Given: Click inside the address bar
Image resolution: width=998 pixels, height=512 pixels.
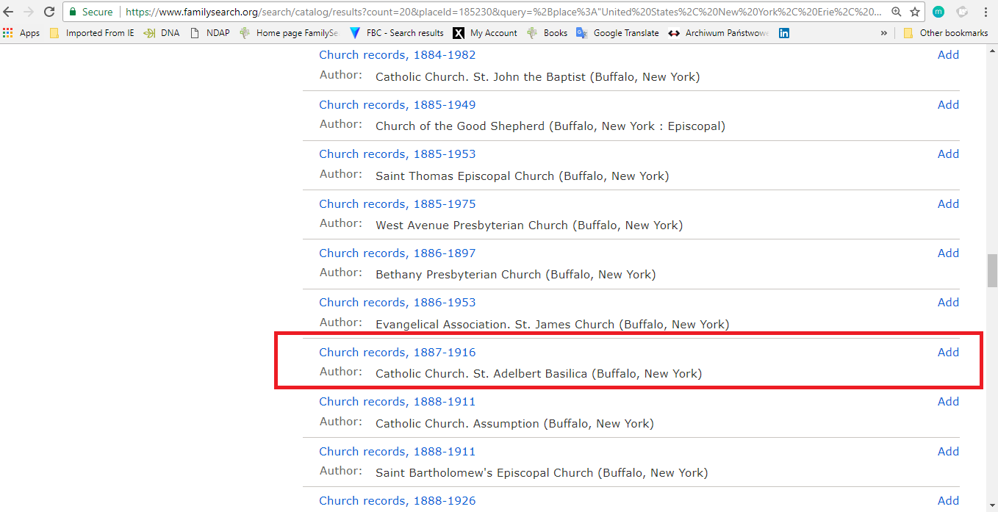Looking at the screenshot, I should 441,12.
